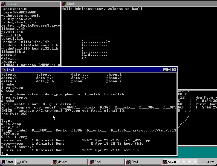Click the 'G.d' row in the hack game map
Viewport: 217px width, 166px height.
pyautogui.click(x=96, y=55)
